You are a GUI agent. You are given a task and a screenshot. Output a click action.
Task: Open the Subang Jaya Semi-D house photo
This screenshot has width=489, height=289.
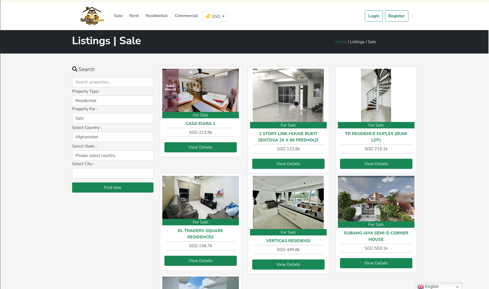coord(376,198)
